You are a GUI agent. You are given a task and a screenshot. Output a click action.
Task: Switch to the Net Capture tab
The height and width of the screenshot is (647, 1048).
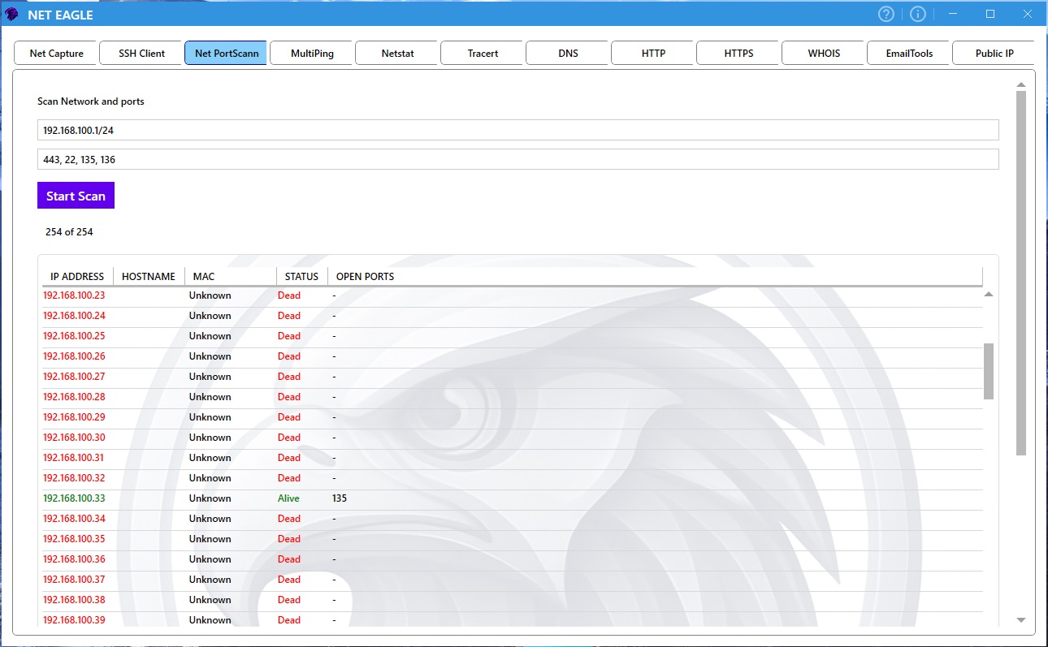coord(57,53)
